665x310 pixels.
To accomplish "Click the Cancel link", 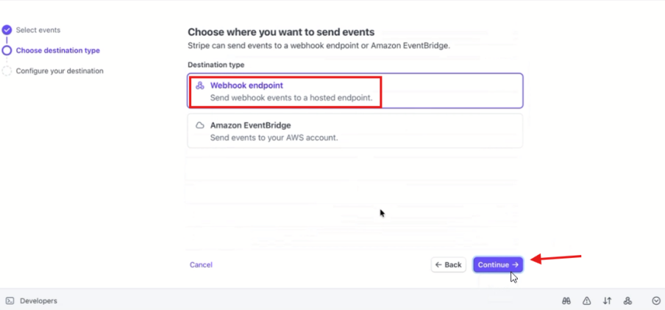I will click(201, 264).
